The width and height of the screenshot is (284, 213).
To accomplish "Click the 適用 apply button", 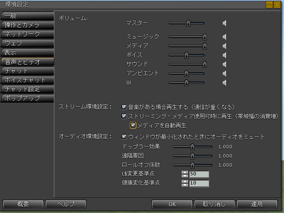I will [257, 204].
